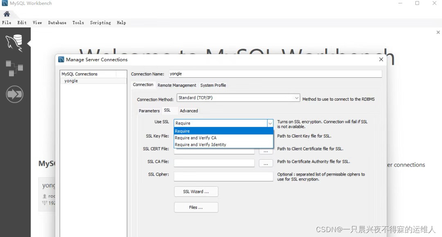Open the View menu
Image resolution: width=442 pixels, height=237 pixels.
(37, 23)
